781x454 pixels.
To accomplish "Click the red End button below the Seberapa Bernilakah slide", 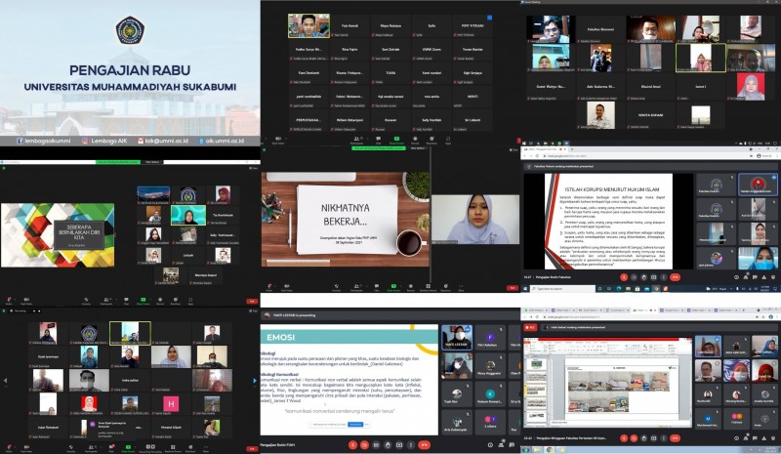I will [252, 301].
